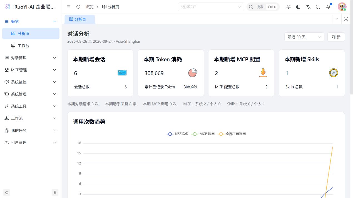Click the page refresh icon

[78, 7]
